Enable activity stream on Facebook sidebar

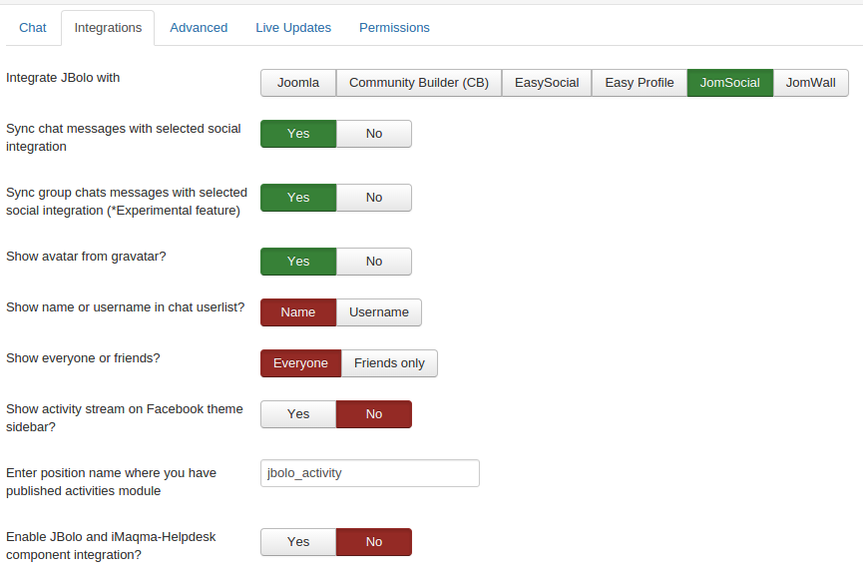(298, 414)
